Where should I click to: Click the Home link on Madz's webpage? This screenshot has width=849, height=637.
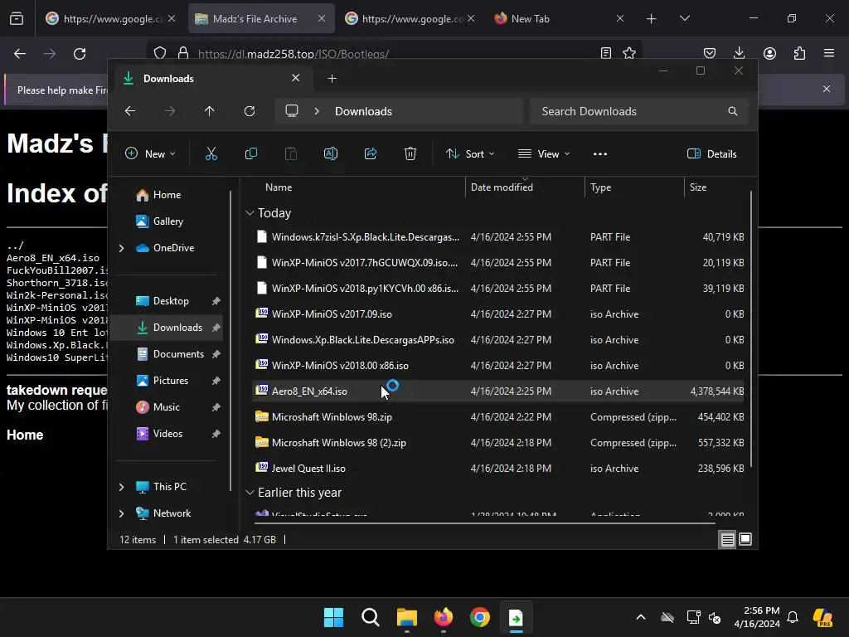tap(25, 435)
